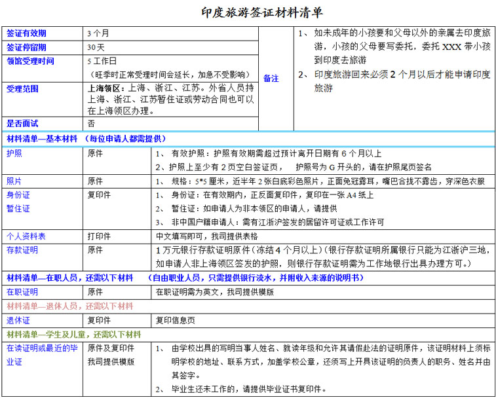Click 原件 in the 存款证明 row
Image resolution: width=496 pixels, height=404 pixels.
[95, 250]
